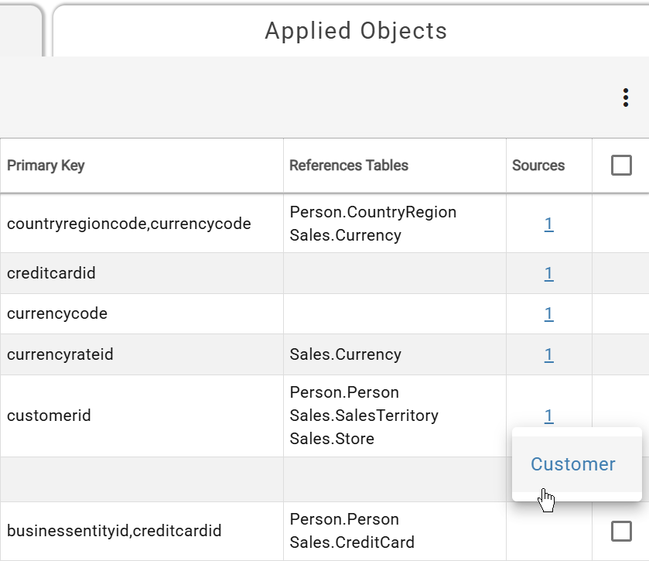Check the checkbox on the businessentityid,creditcardid row
649x561 pixels.
[x=623, y=531]
